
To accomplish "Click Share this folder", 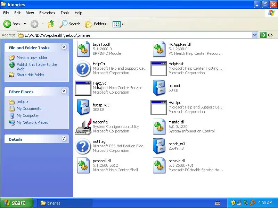I will pos(30,75).
